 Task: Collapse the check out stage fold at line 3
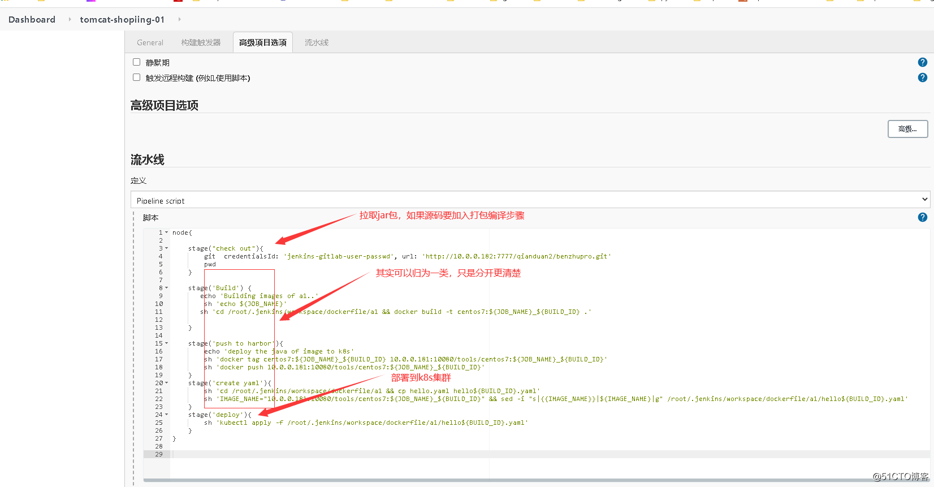tap(166, 248)
